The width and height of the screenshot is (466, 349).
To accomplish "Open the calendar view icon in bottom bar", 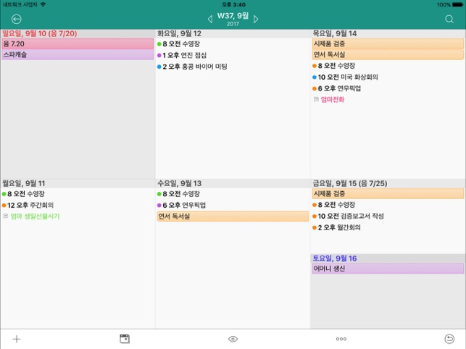I will pos(125,339).
